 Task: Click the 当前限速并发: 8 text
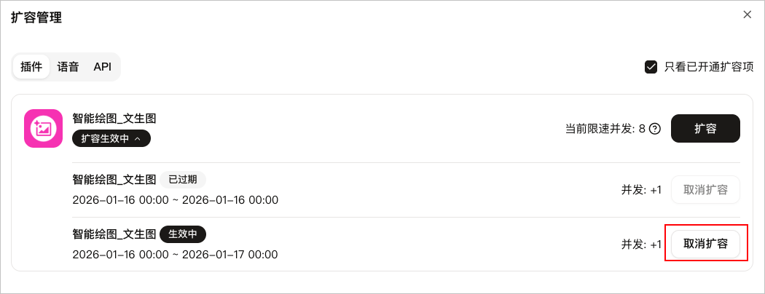click(605, 129)
